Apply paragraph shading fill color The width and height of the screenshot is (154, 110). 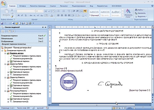[78, 16]
